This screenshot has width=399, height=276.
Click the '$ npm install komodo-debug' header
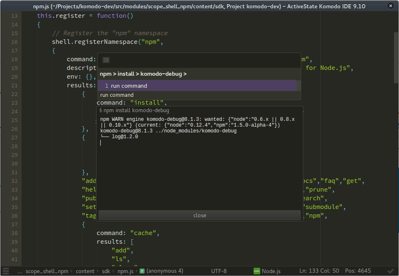(x=134, y=110)
